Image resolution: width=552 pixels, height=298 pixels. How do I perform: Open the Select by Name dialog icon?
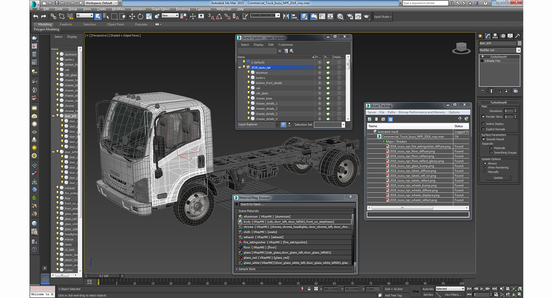pyautogui.click(x=106, y=16)
